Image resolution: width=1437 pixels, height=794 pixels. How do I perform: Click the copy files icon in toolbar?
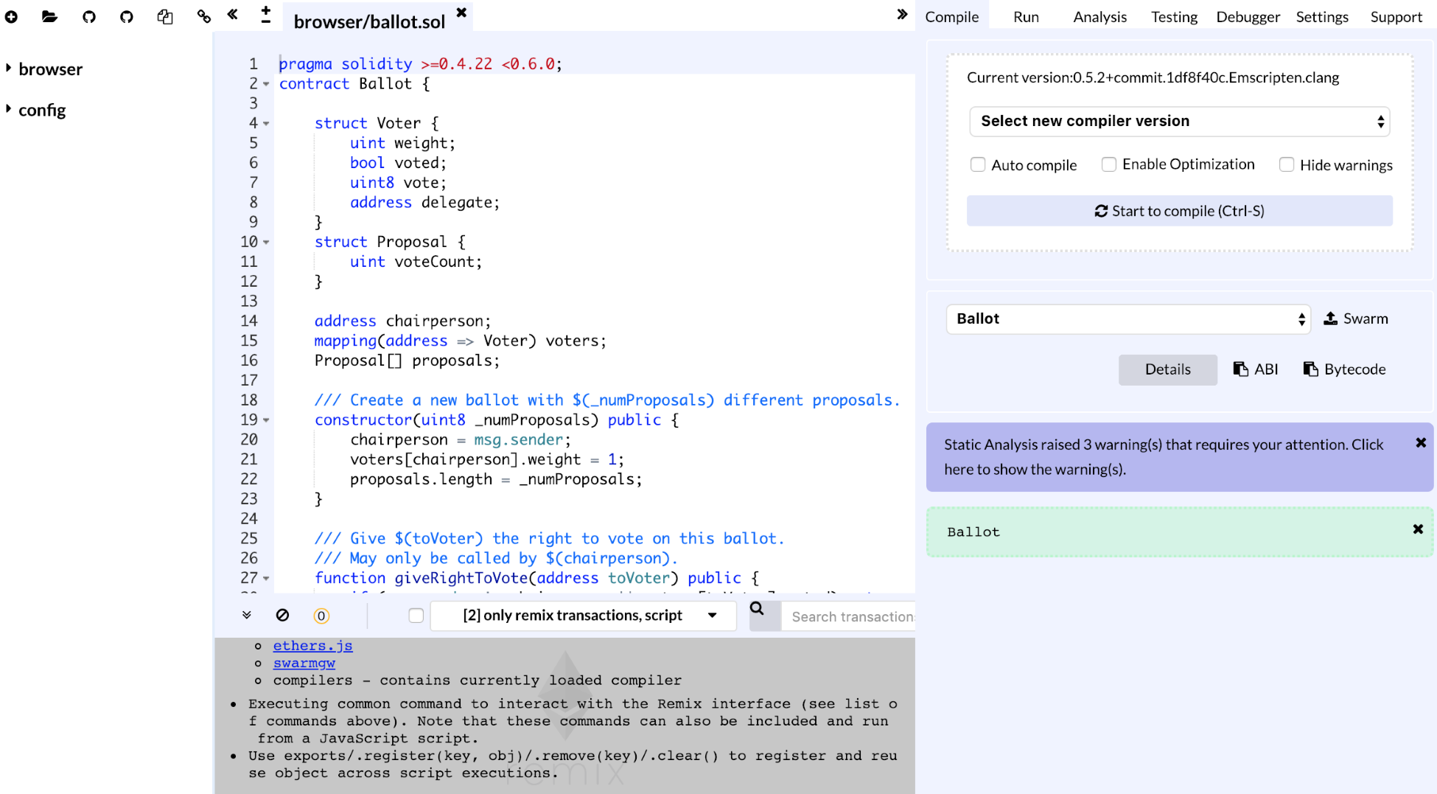[x=165, y=16]
